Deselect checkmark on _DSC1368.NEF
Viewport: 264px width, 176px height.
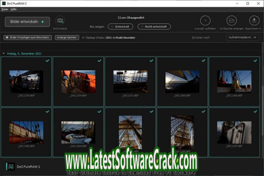pyautogui.click(x=255, y=60)
